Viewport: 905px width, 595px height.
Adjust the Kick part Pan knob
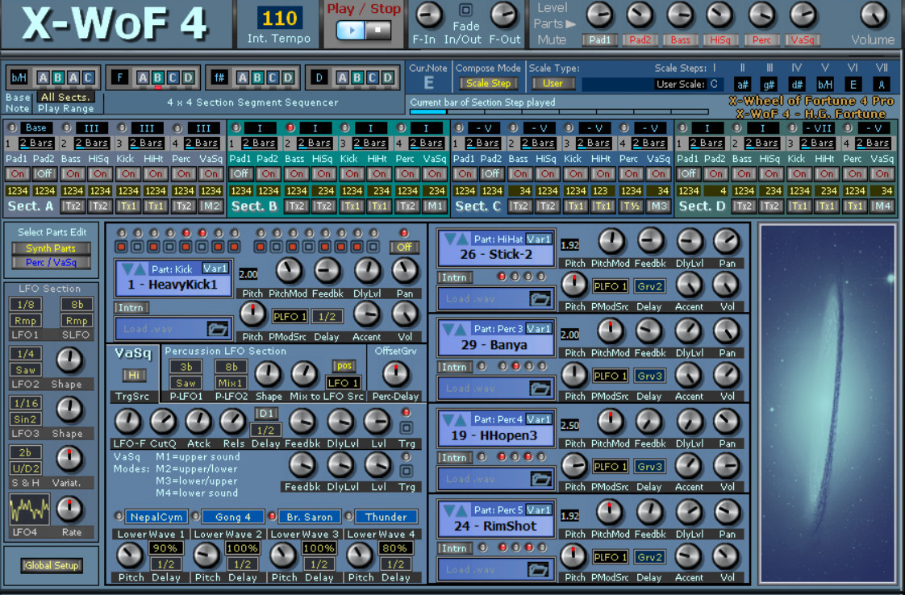(404, 270)
